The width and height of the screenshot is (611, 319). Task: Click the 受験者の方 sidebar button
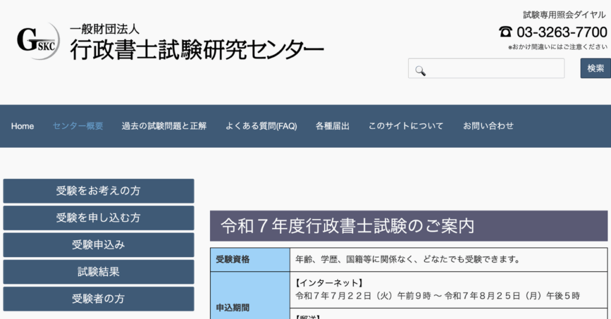pyautogui.click(x=98, y=299)
